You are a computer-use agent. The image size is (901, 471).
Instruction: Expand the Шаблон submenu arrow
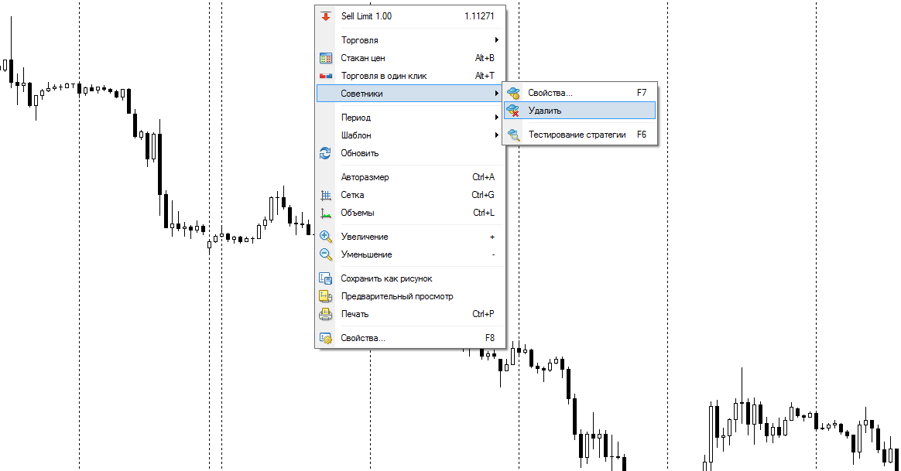tap(496, 135)
